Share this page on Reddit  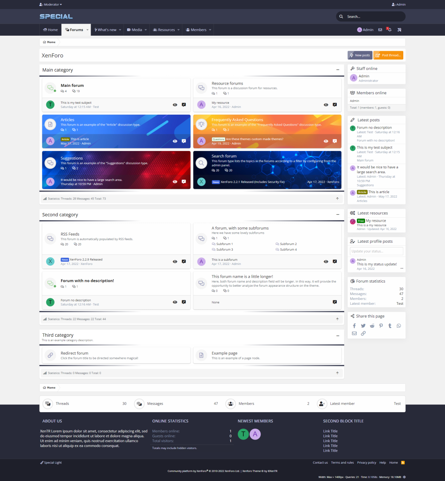[x=372, y=326]
